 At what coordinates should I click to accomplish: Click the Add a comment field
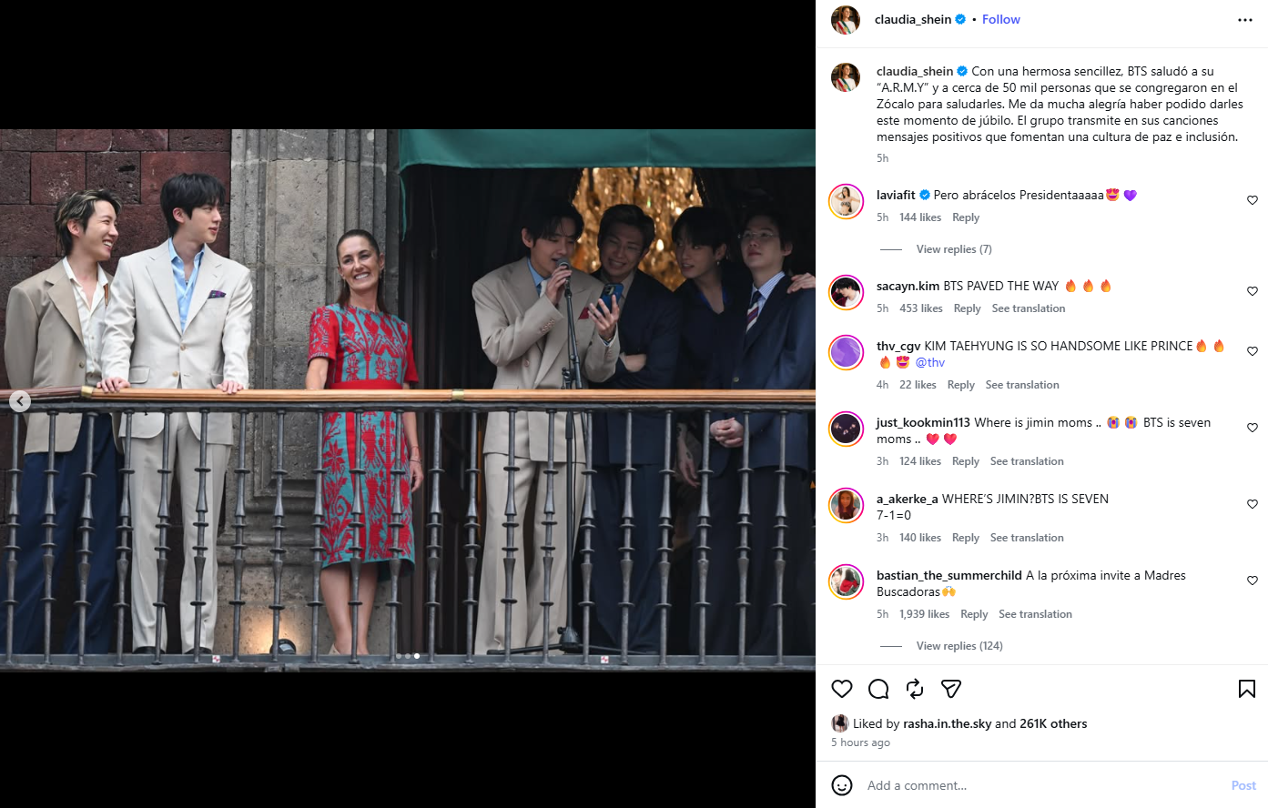(1042, 785)
